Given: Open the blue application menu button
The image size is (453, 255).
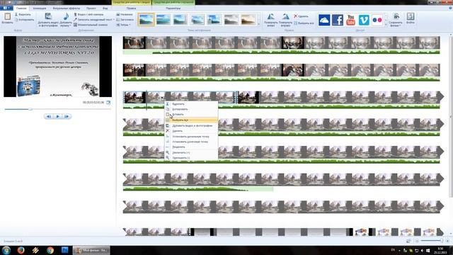Looking at the screenshot, I should (x=6, y=8).
